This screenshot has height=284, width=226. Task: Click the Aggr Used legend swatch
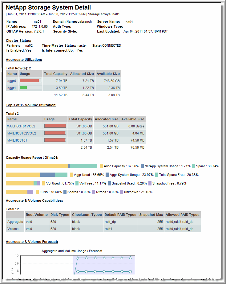[x=71, y=175]
